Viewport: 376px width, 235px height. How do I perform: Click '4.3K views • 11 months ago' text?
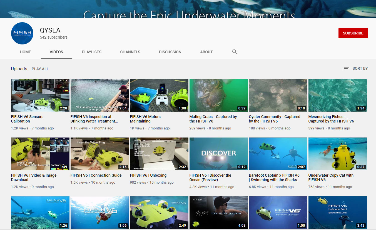[x=212, y=187]
